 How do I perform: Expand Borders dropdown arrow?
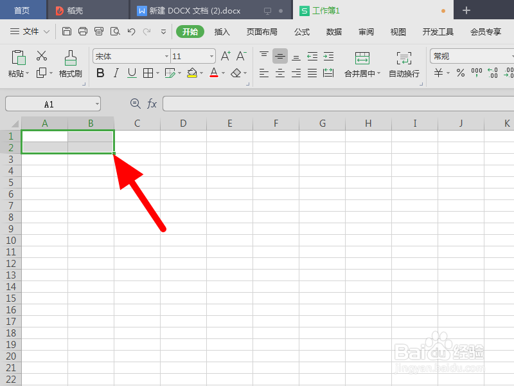tap(157, 73)
